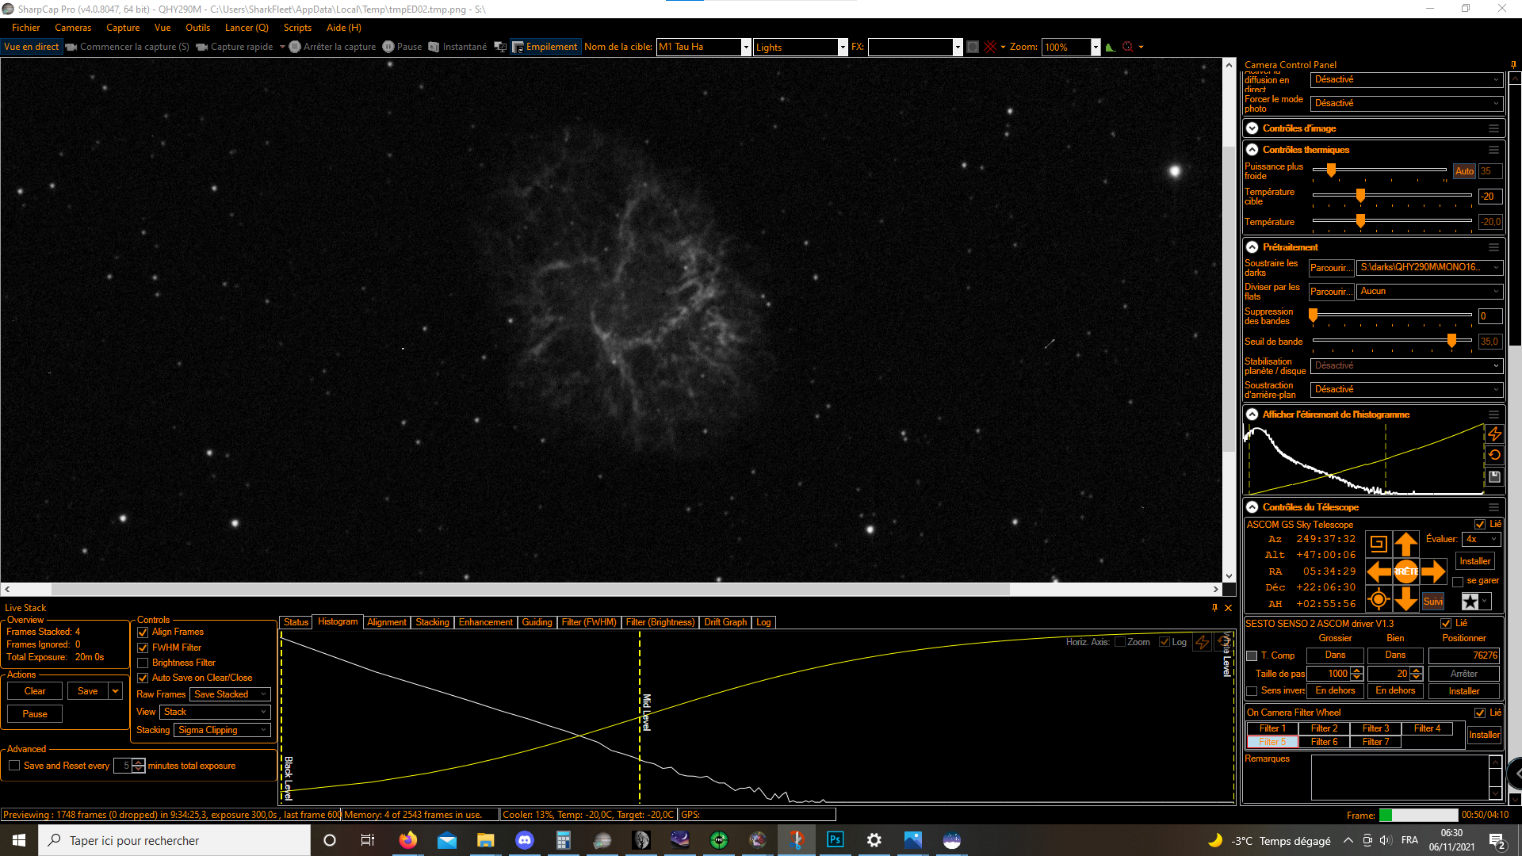Click the histogram auto-stretch lightning icon
1522x856 pixels.
(x=1494, y=434)
